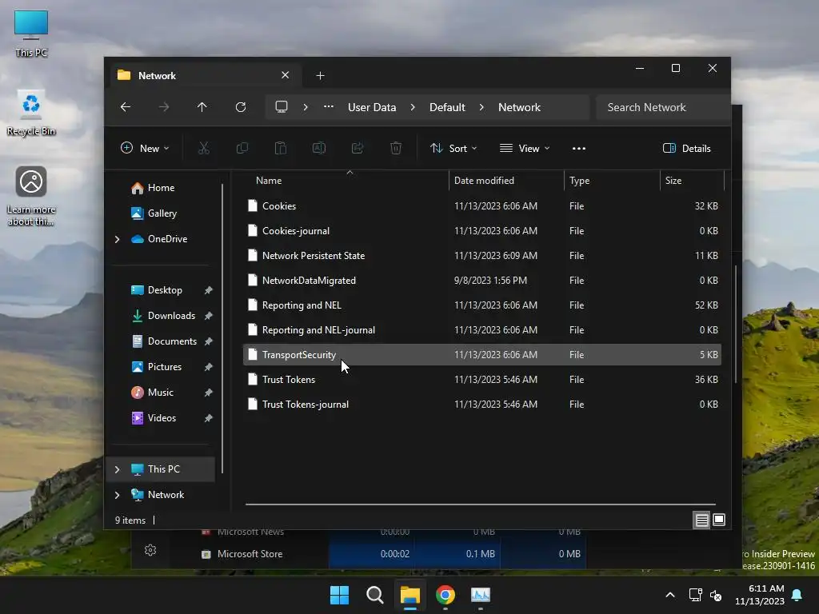Screen dimensions: 819x614
Task: Click User Data breadcrumb
Action: click(x=372, y=107)
